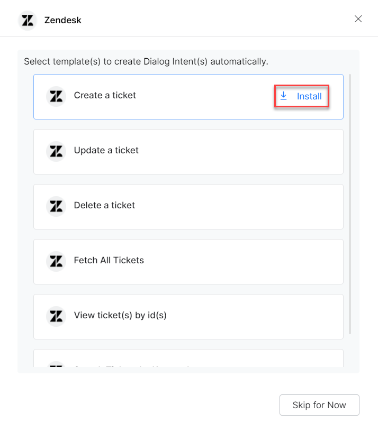Click the Update a ticket label text

[106, 151]
